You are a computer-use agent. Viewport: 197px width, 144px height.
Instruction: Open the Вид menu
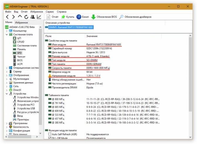point(16,12)
